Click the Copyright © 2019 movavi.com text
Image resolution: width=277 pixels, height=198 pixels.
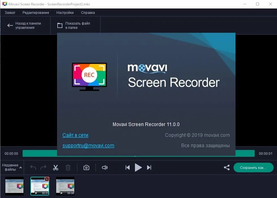click(x=197, y=135)
